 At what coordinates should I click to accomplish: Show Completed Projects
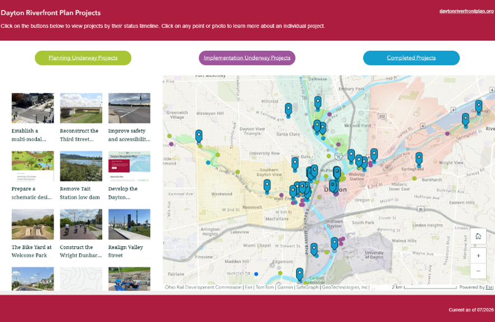[411, 58]
